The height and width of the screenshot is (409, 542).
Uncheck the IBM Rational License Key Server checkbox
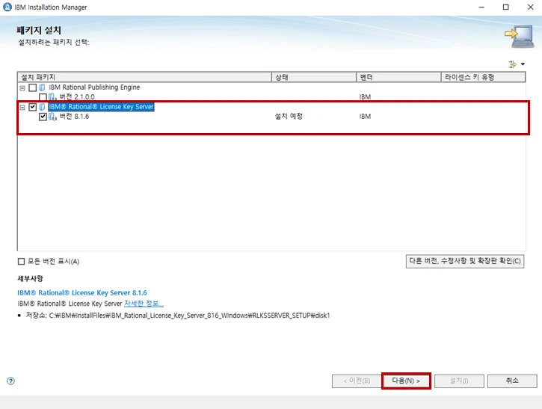[32, 107]
